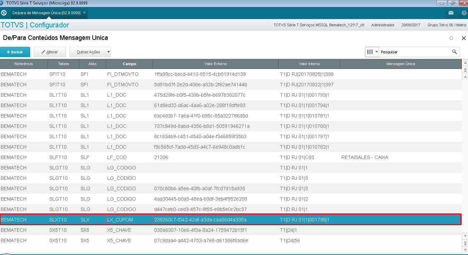Sort by the Mensagem Única column header
Image resolution: width=468 pixels, height=255 pixels.
coord(401,64)
